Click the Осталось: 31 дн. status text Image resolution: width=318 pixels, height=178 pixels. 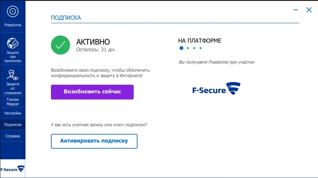coord(96,50)
